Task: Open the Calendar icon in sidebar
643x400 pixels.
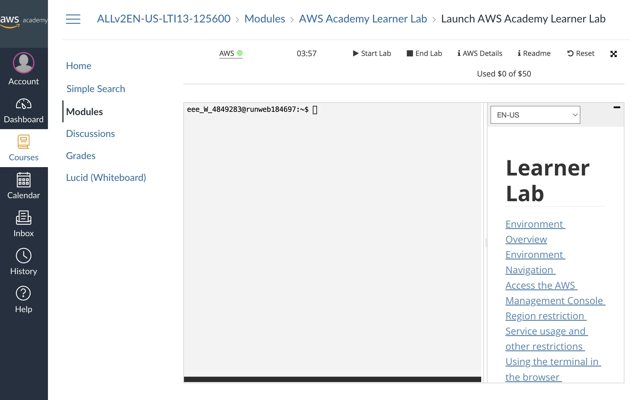Action: pyautogui.click(x=23, y=180)
